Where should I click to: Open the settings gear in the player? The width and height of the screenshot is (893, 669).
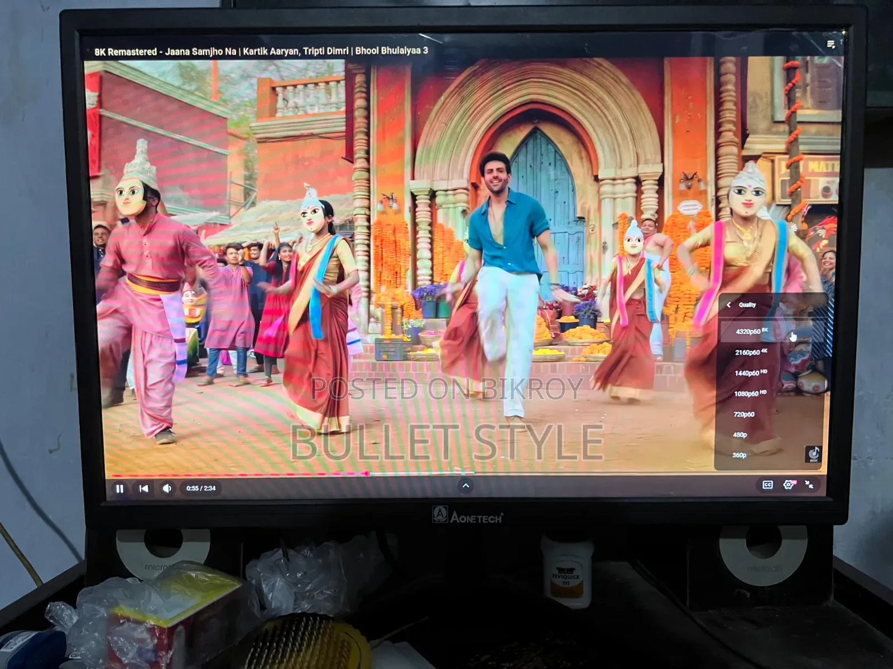pos(789,484)
